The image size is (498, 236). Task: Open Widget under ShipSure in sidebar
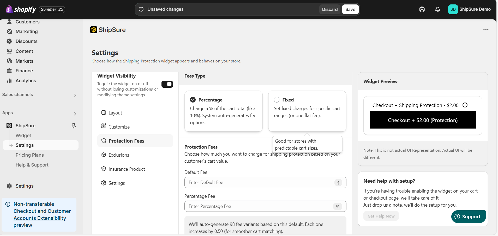point(40,136)
